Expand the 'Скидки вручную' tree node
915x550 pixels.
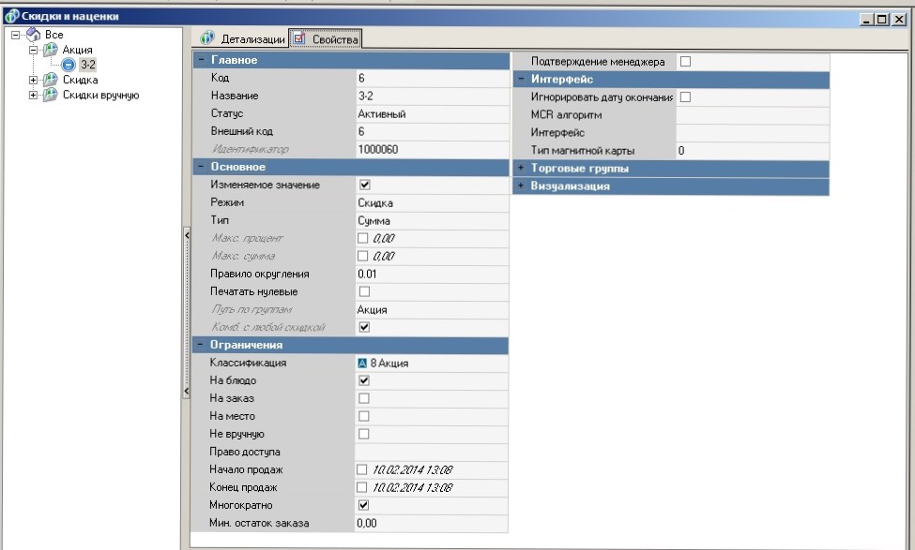(x=34, y=95)
